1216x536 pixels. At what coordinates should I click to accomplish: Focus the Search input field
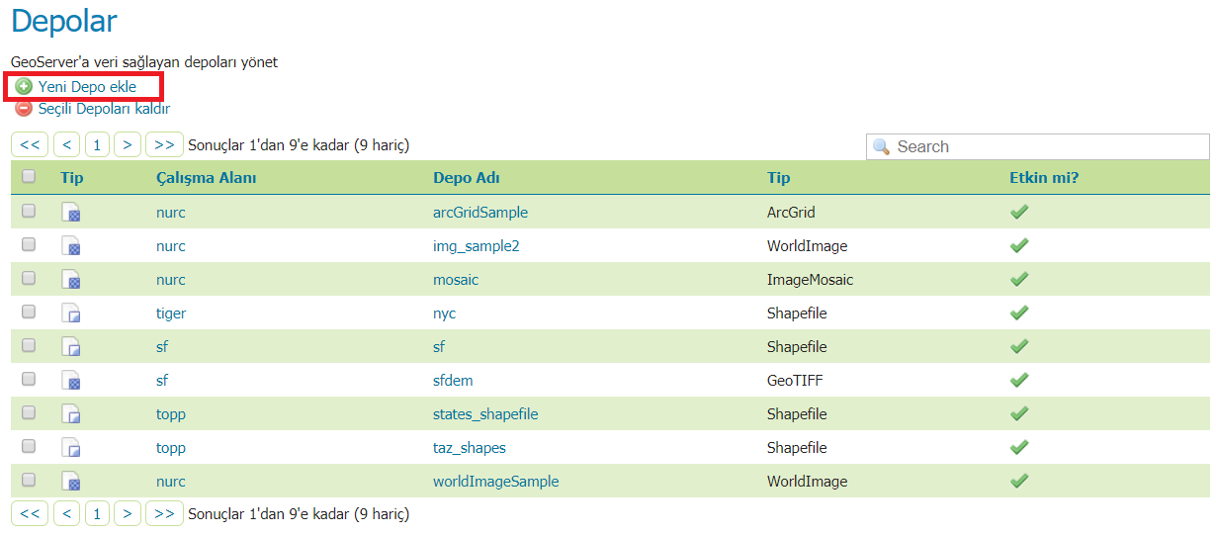[1038, 146]
